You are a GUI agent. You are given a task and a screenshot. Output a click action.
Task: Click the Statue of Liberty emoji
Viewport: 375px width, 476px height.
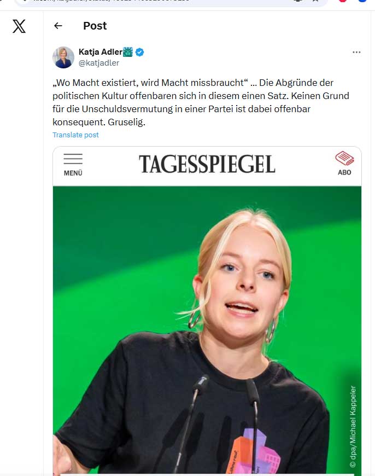coord(128,52)
